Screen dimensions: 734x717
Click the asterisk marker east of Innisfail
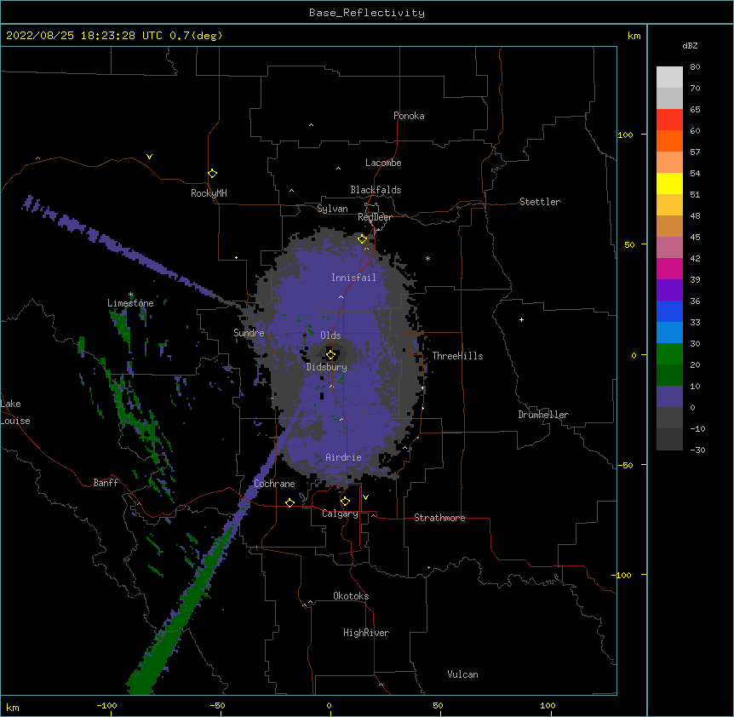pyautogui.click(x=427, y=258)
